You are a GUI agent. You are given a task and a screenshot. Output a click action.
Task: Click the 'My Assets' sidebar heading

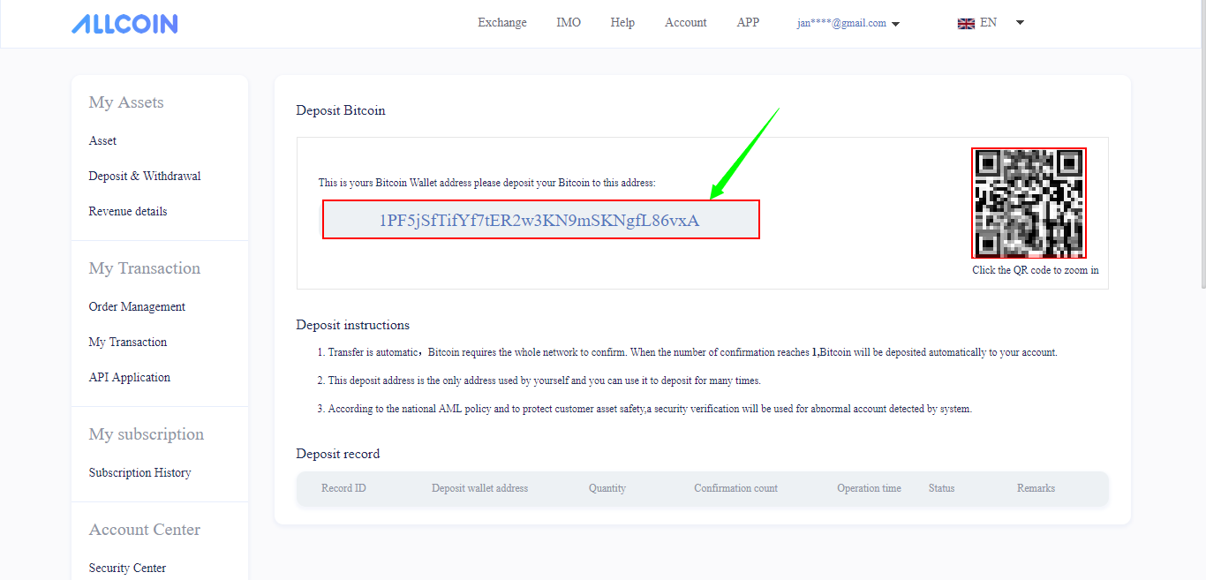[x=126, y=103]
